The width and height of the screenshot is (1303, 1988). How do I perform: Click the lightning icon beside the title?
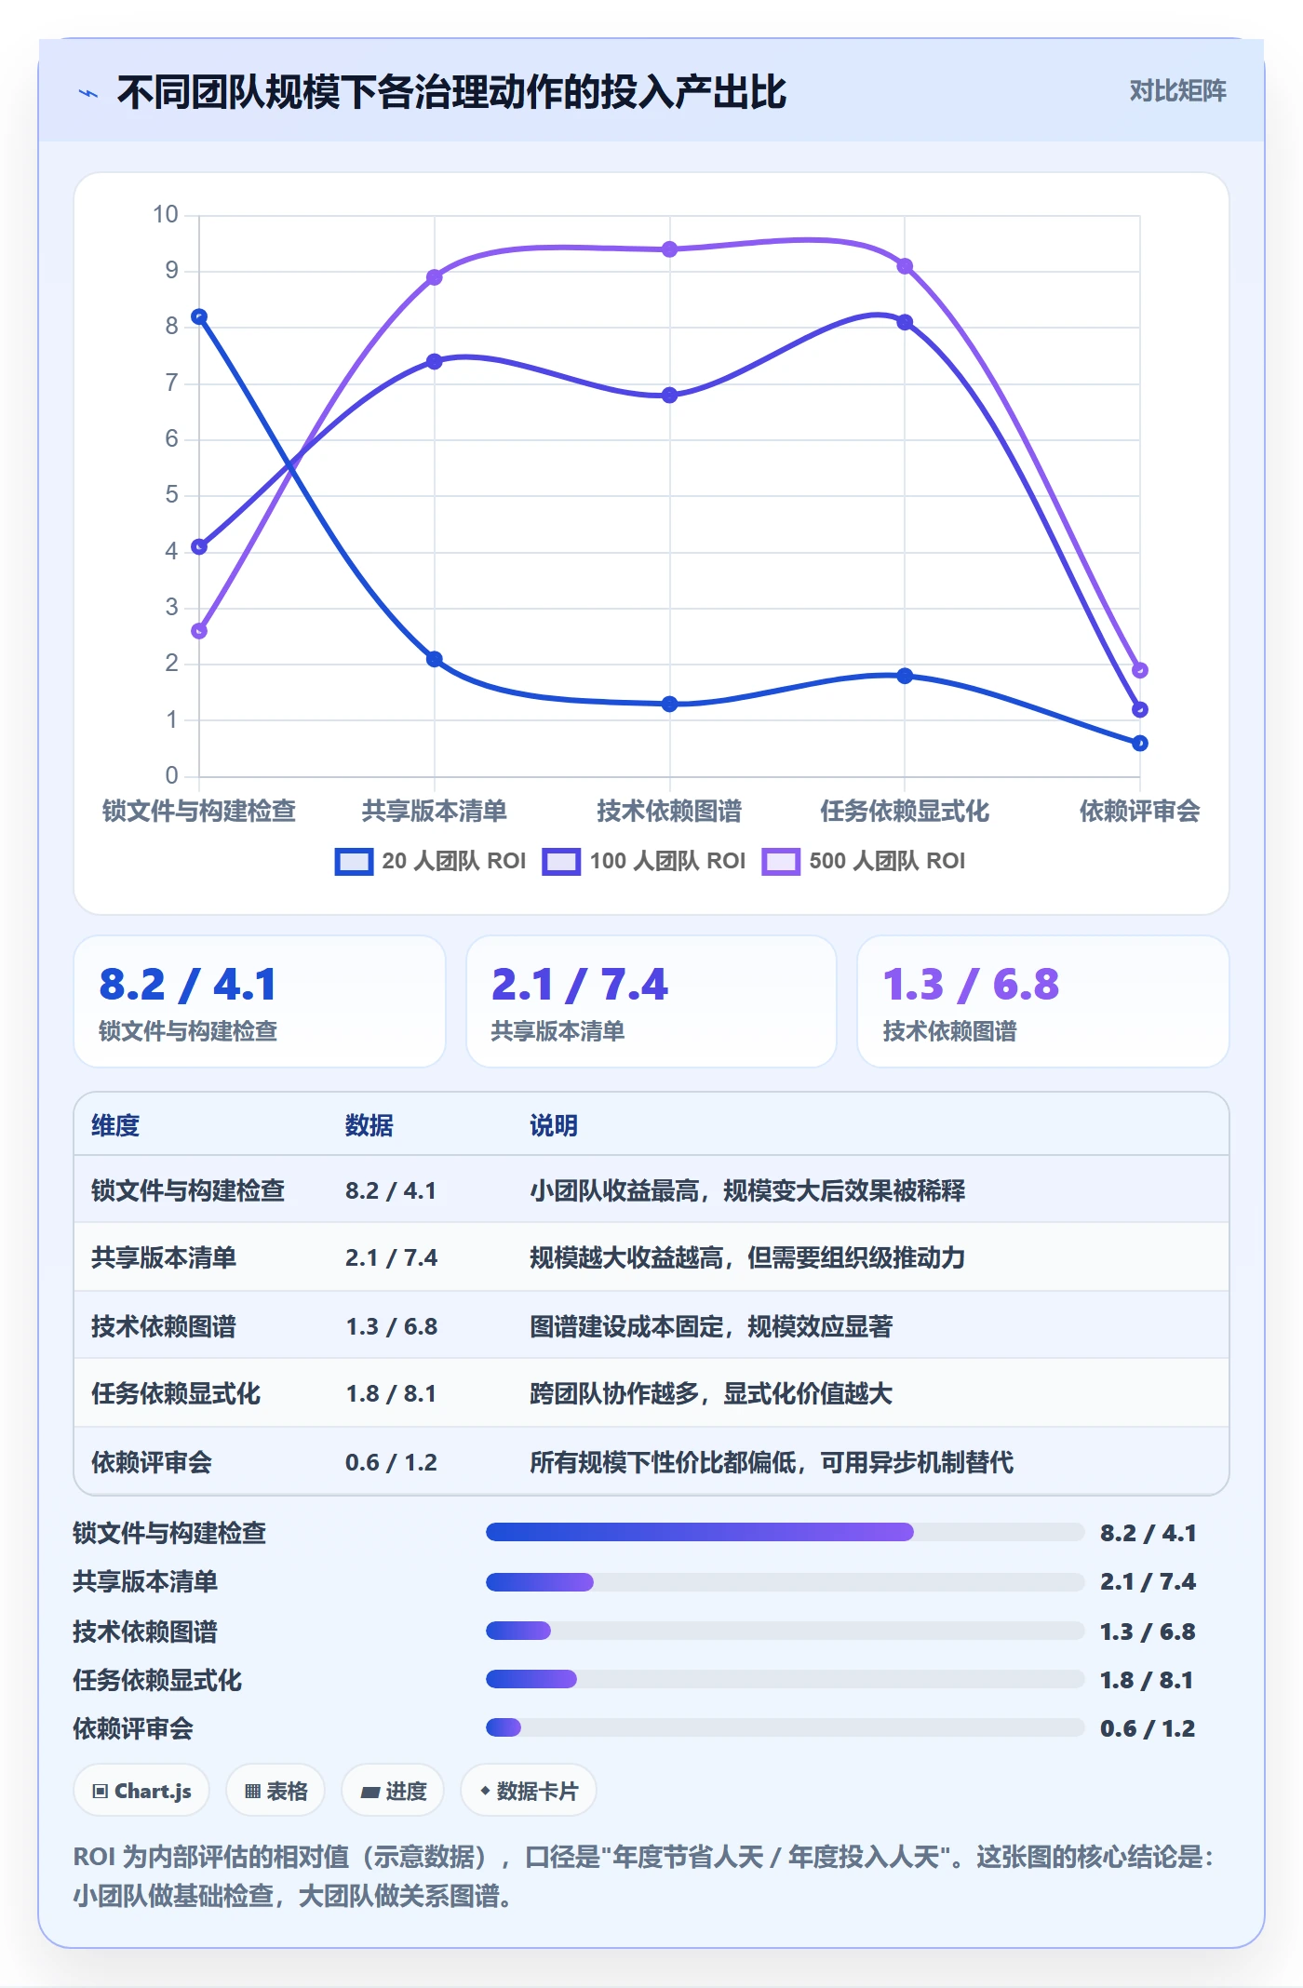click(x=88, y=93)
